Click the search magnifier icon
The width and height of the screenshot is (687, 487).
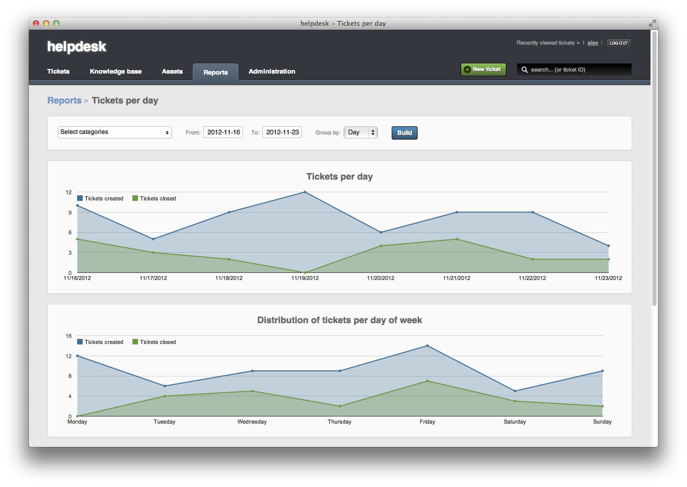(x=525, y=69)
